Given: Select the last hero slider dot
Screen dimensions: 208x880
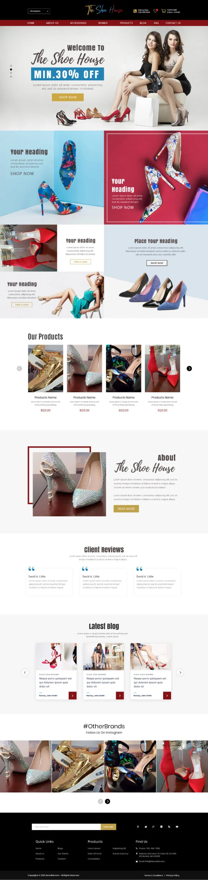Looking at the screenshot, I should (11, 76).
